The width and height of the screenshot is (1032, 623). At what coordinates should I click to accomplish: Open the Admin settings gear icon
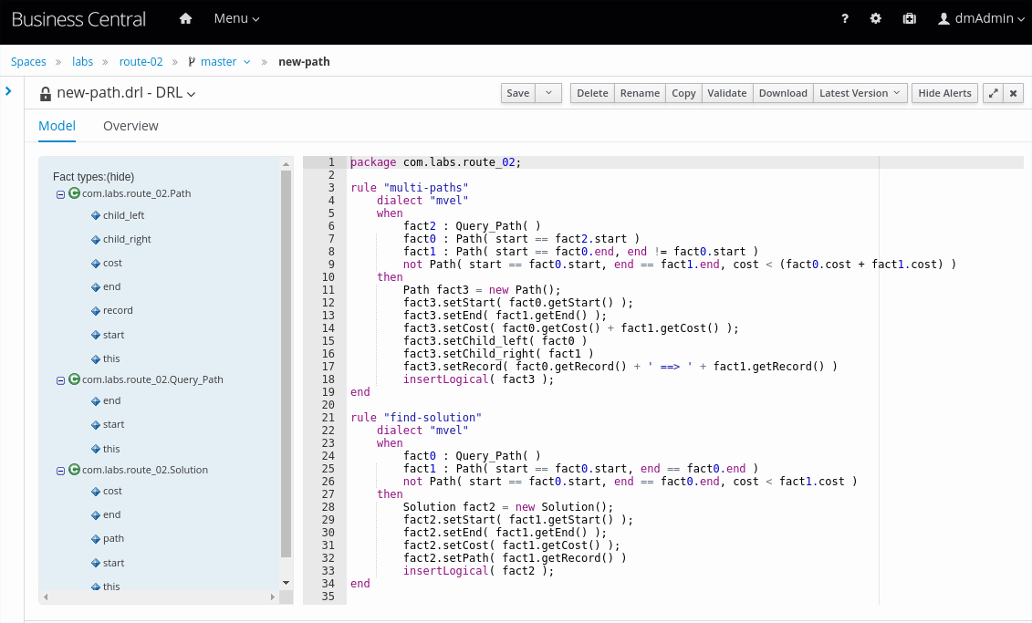click(876, 18)
